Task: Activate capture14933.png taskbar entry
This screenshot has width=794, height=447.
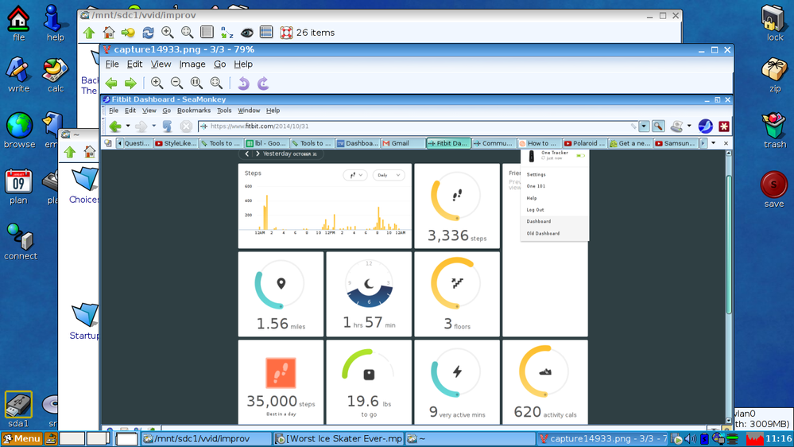Action: 602,439
